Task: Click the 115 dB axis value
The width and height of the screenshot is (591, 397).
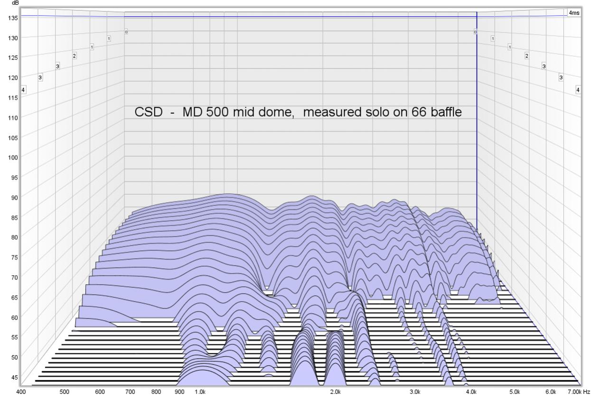Action: coord(13,98)
